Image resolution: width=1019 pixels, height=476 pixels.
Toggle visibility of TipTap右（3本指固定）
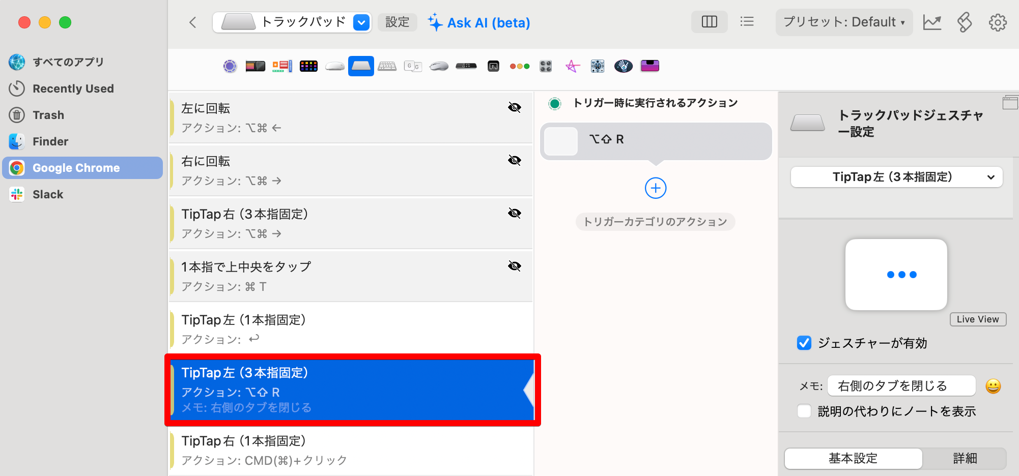(515, 213)
